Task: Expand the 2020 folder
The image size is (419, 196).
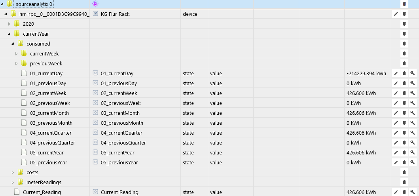Action: pyautogui.click(x=9, y=24)
